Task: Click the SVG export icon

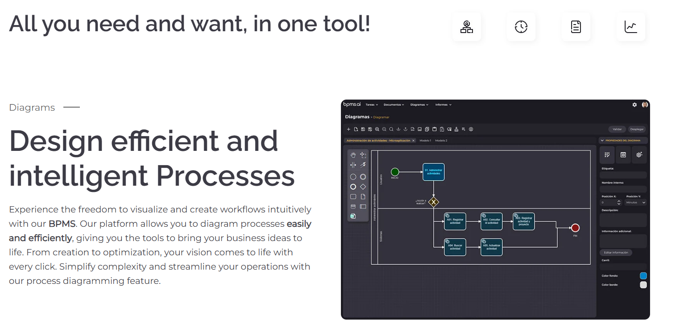Action: (x=413, y=129)
